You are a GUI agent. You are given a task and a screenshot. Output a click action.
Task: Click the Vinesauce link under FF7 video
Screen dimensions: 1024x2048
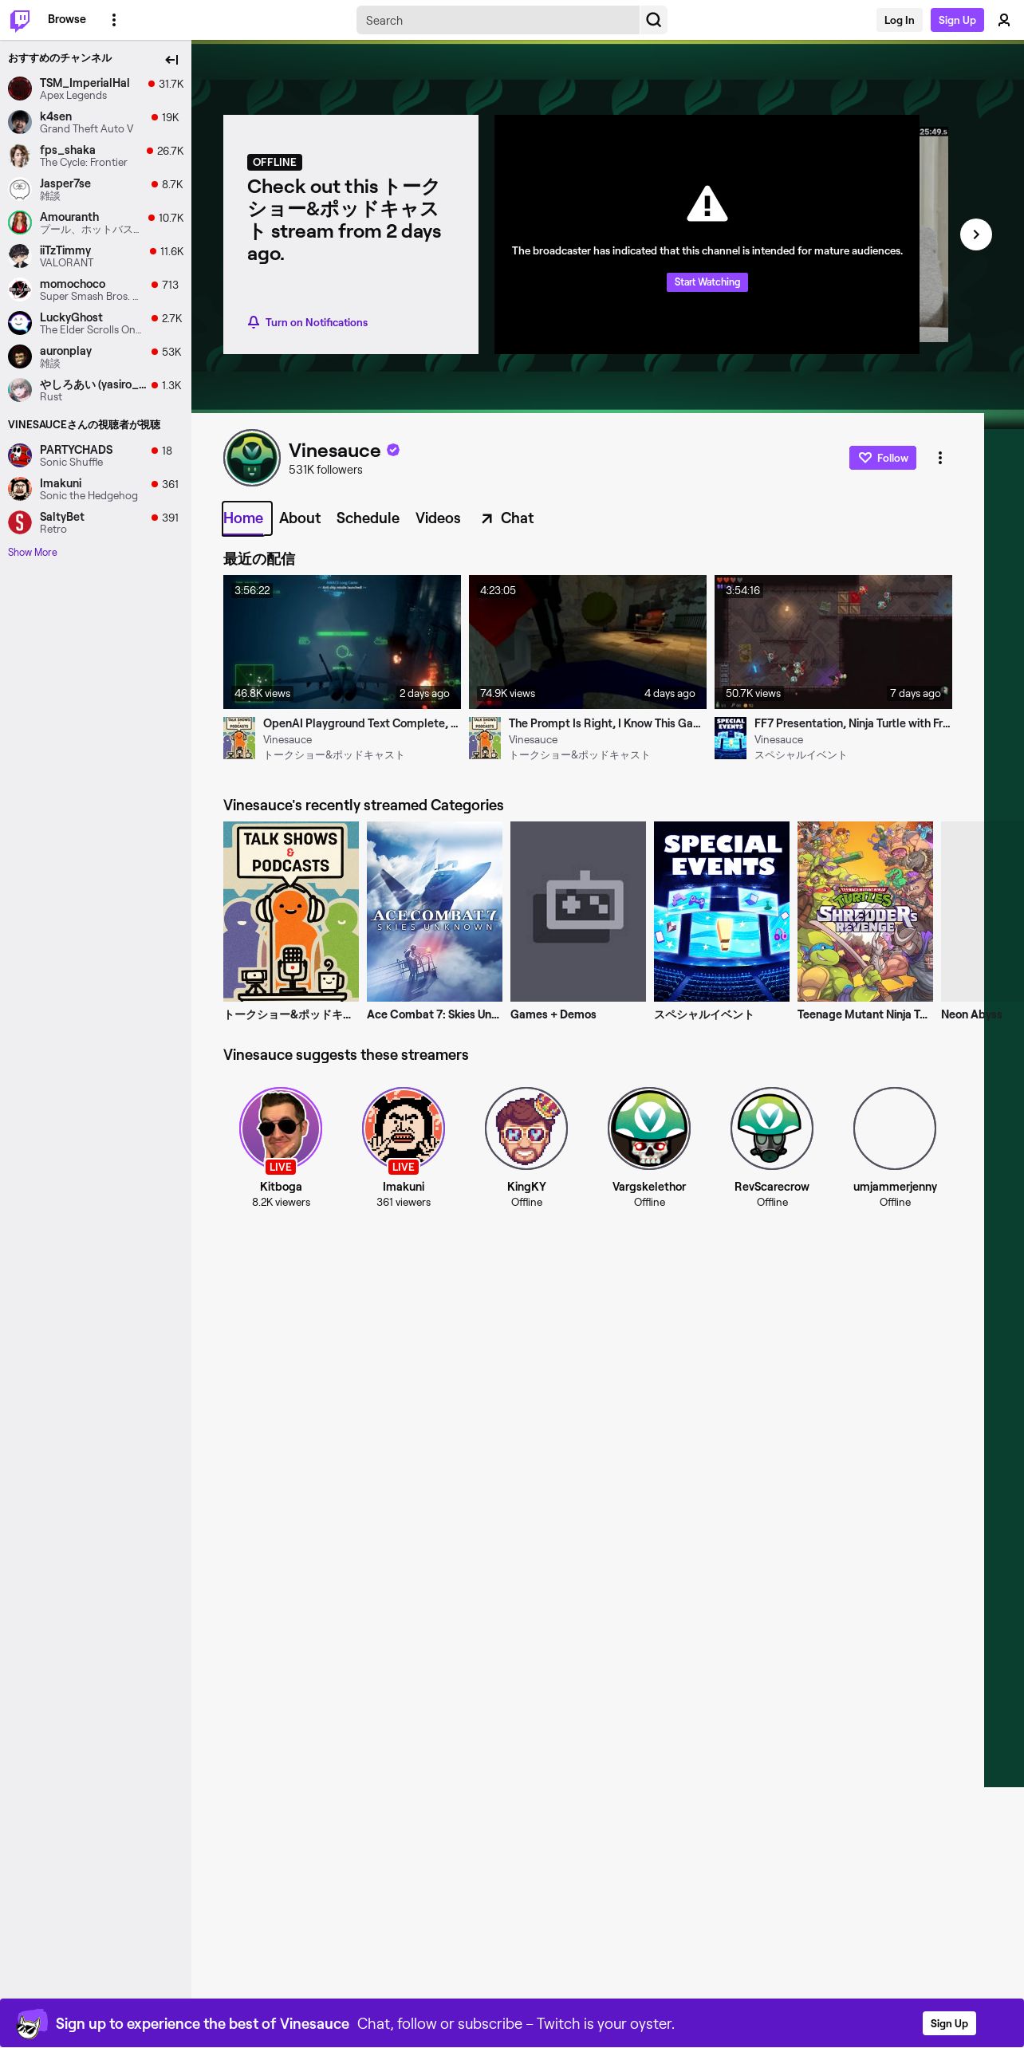tap(778, 740)
